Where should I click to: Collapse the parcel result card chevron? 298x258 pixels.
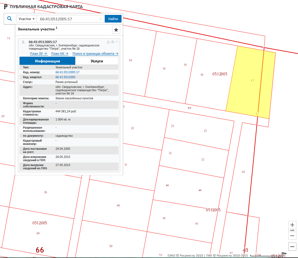tap(117, 42)
